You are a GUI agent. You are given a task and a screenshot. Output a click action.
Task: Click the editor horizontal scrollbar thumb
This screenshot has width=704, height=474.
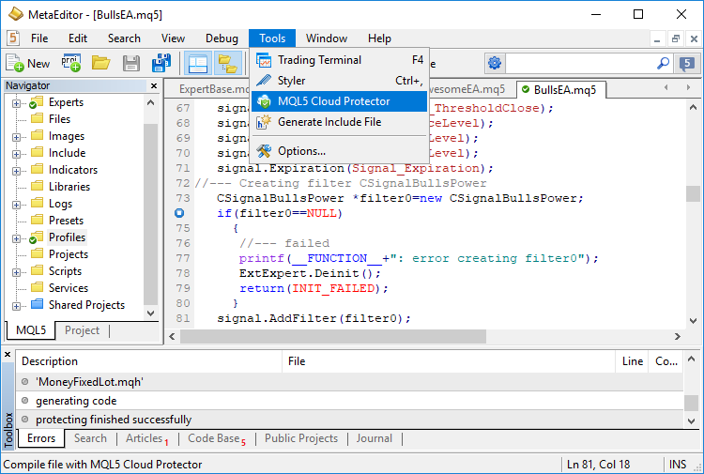[x=333, y=336]
